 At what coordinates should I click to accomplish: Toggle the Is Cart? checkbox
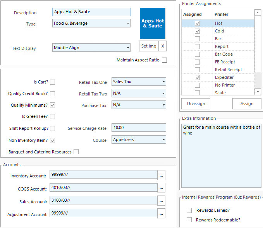click(x=52, y=82)
